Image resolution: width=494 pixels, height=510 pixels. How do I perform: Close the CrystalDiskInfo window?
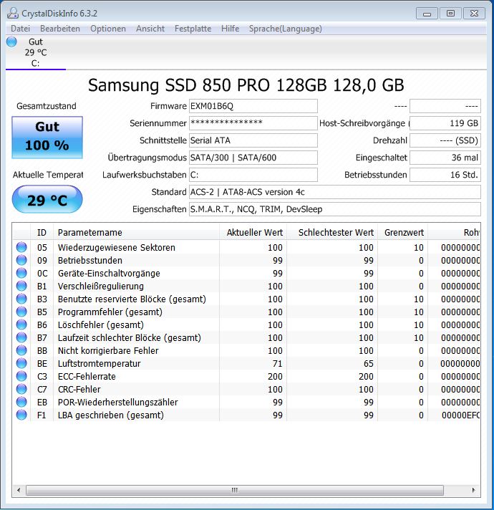pos(474,14)
